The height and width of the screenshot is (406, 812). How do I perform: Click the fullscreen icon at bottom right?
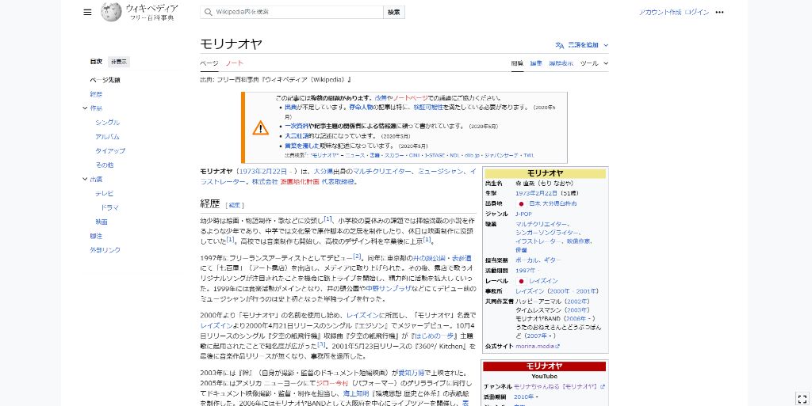pos(802,398)
